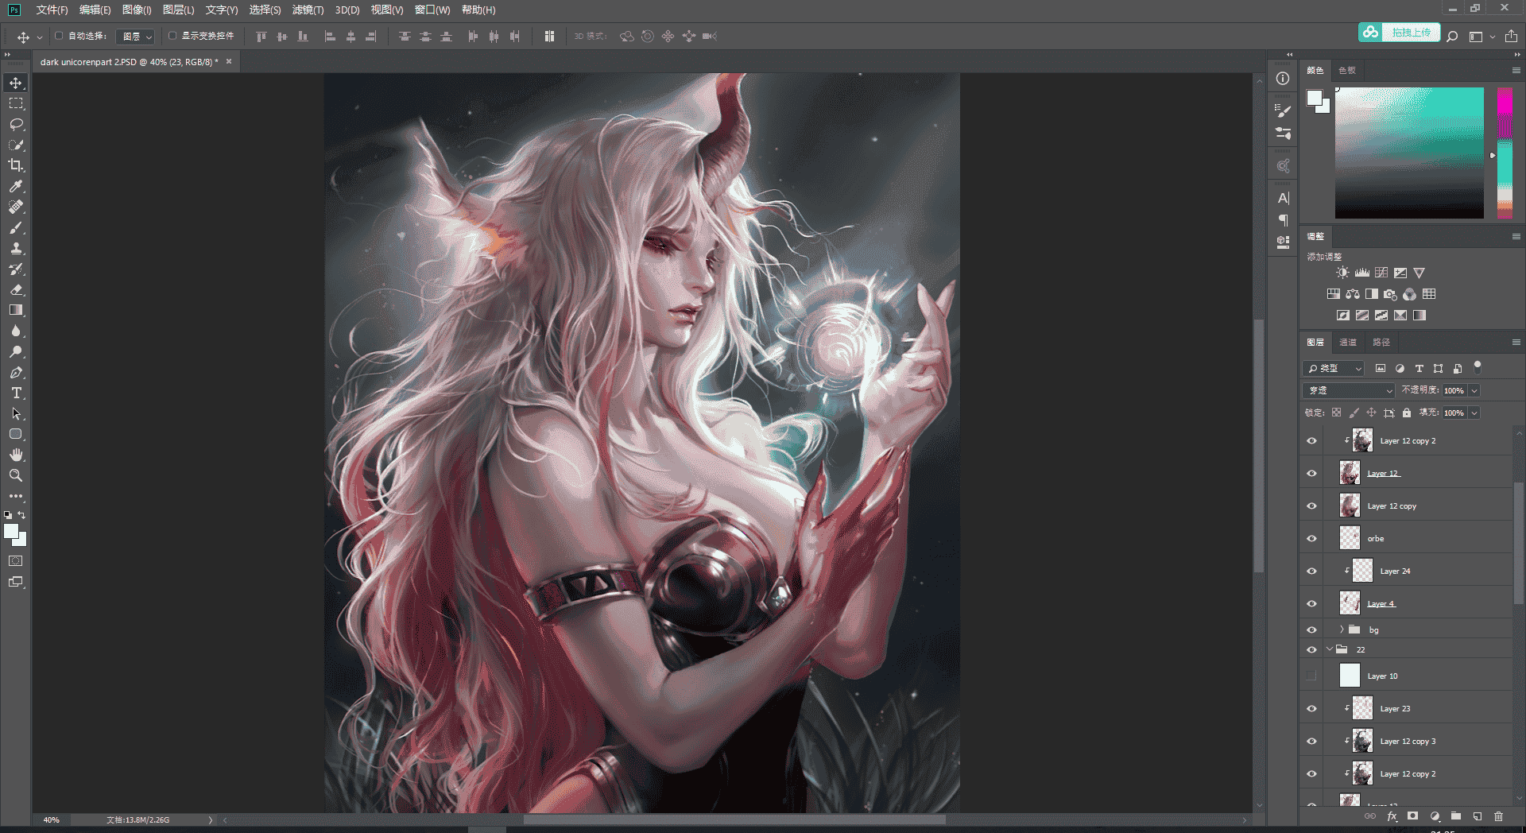Pick a color in the color field
This screenshot has height=833, width=1526.
1409,153
